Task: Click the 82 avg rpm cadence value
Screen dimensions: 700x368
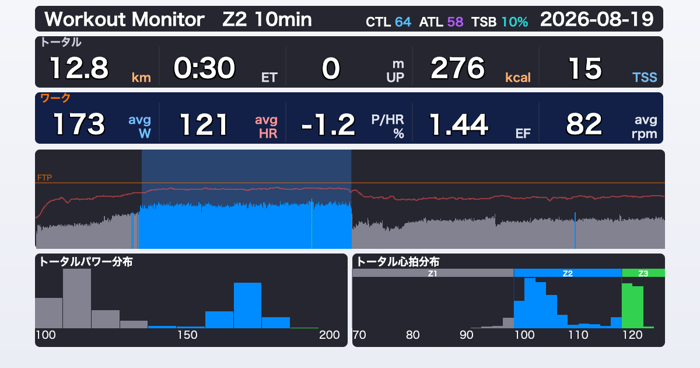Action: 584,124
